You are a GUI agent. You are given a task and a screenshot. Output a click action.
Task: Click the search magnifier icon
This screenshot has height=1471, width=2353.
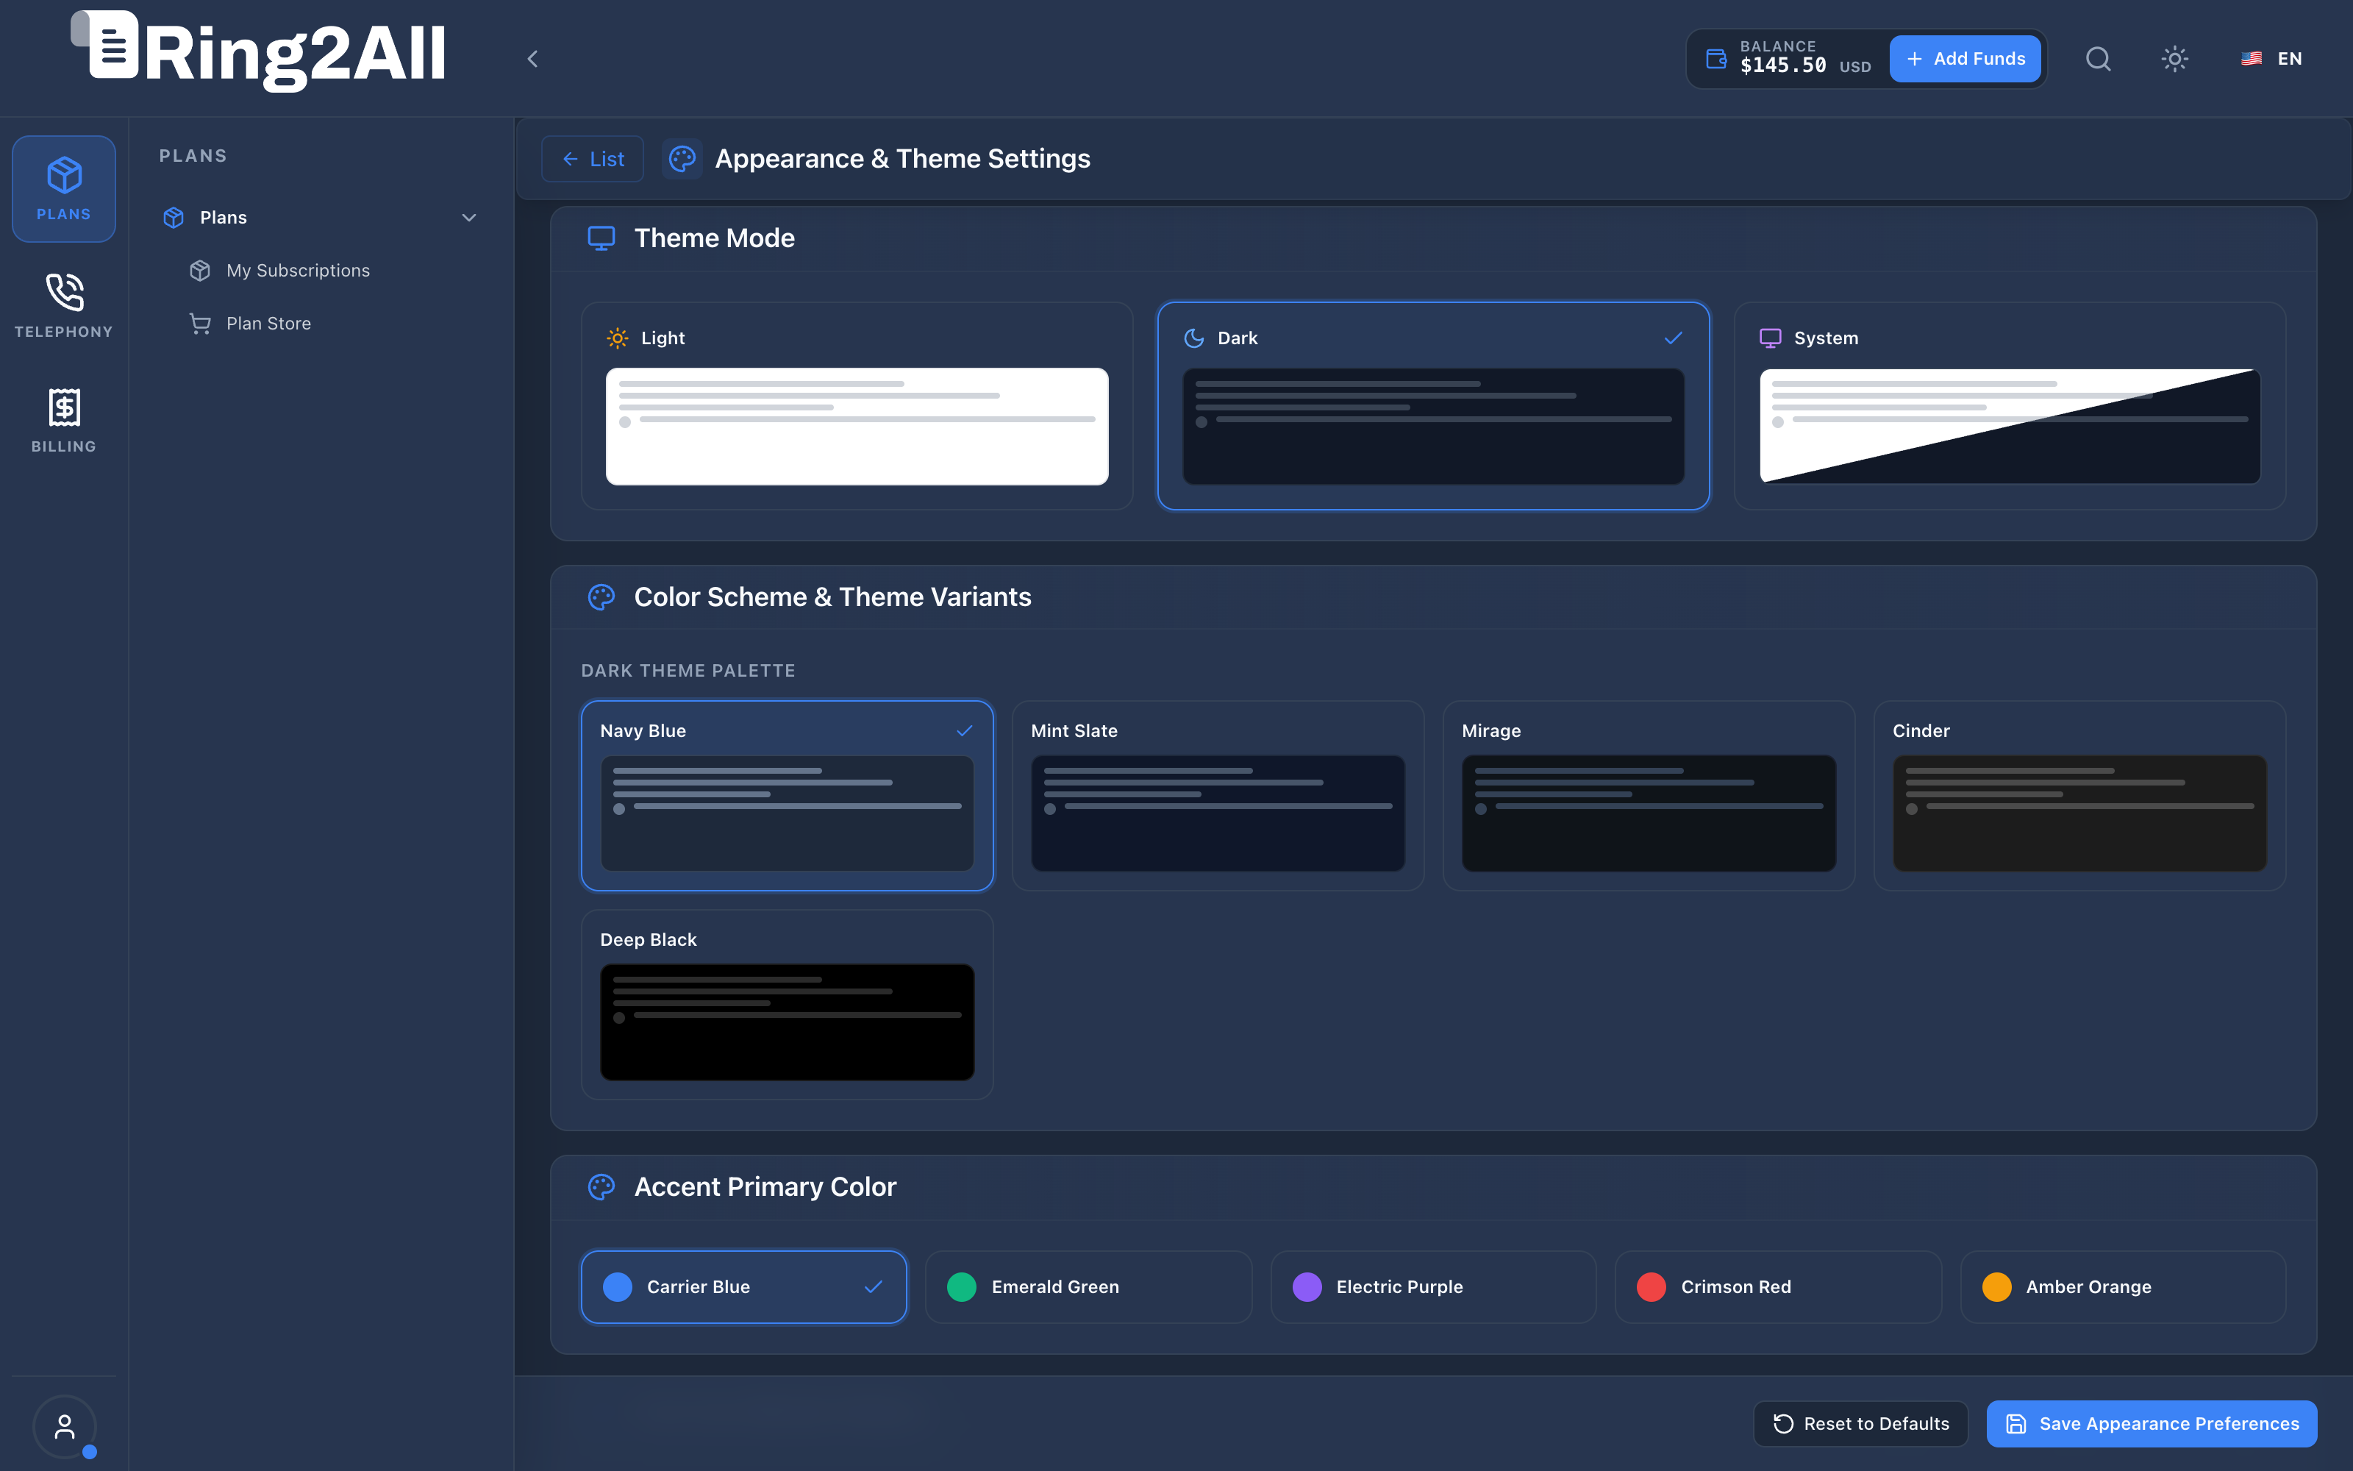(x=2099, y=60)
